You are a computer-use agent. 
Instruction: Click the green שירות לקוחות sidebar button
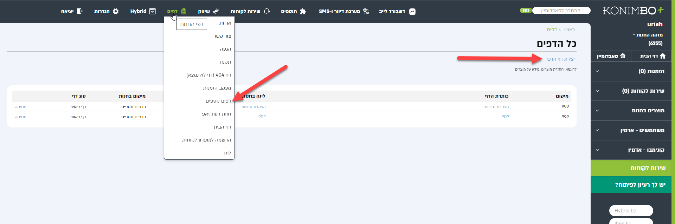[631, 168]
